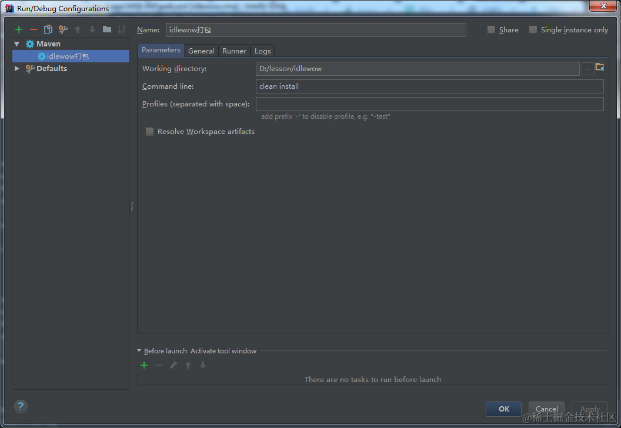Create new folder for configurations
The height and width of the screenshot is (428, 621).
[x=107, y=29]
